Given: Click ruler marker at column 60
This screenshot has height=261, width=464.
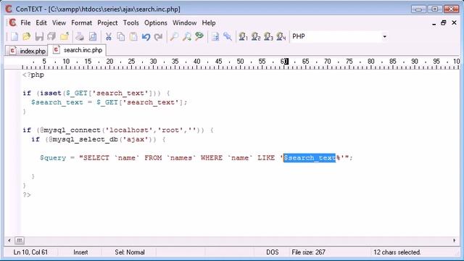Looking at the screenshot, I should pyautogui.click(x=284, y=62).
